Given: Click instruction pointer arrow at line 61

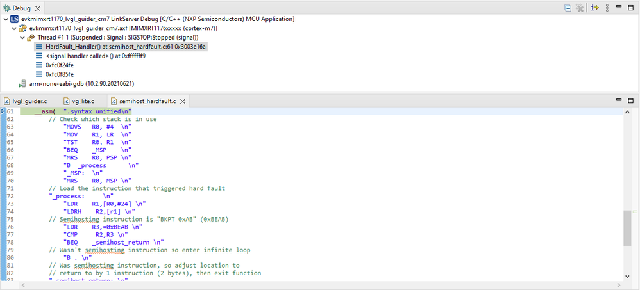Looking at the screenshot, I should pos(3,111).
